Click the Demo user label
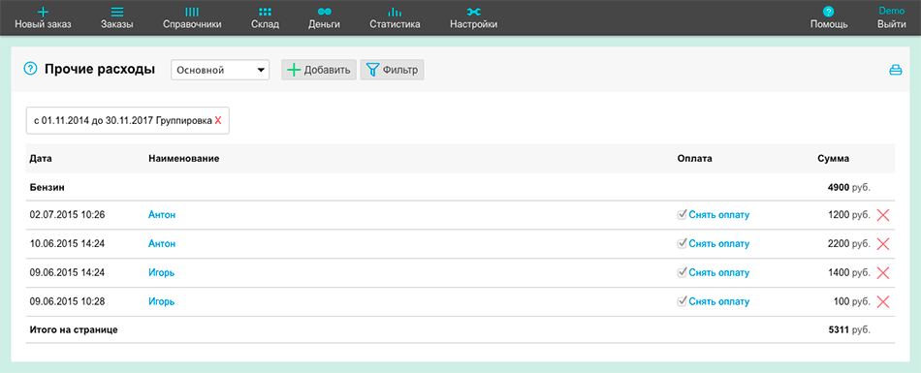Screen dimensions: 921x373 tap(891, 11)
